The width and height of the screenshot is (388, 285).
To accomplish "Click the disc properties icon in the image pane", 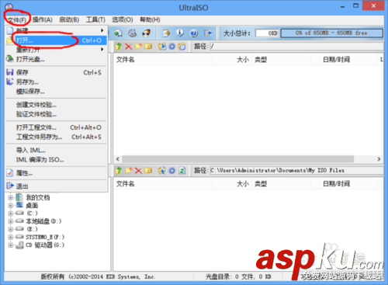I will click(x=162, y=47).
